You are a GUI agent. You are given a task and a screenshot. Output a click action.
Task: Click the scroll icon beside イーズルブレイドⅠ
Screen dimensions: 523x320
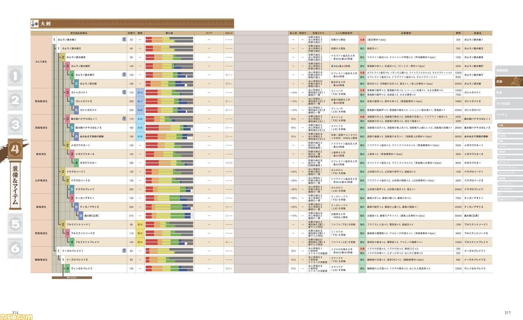123,251
